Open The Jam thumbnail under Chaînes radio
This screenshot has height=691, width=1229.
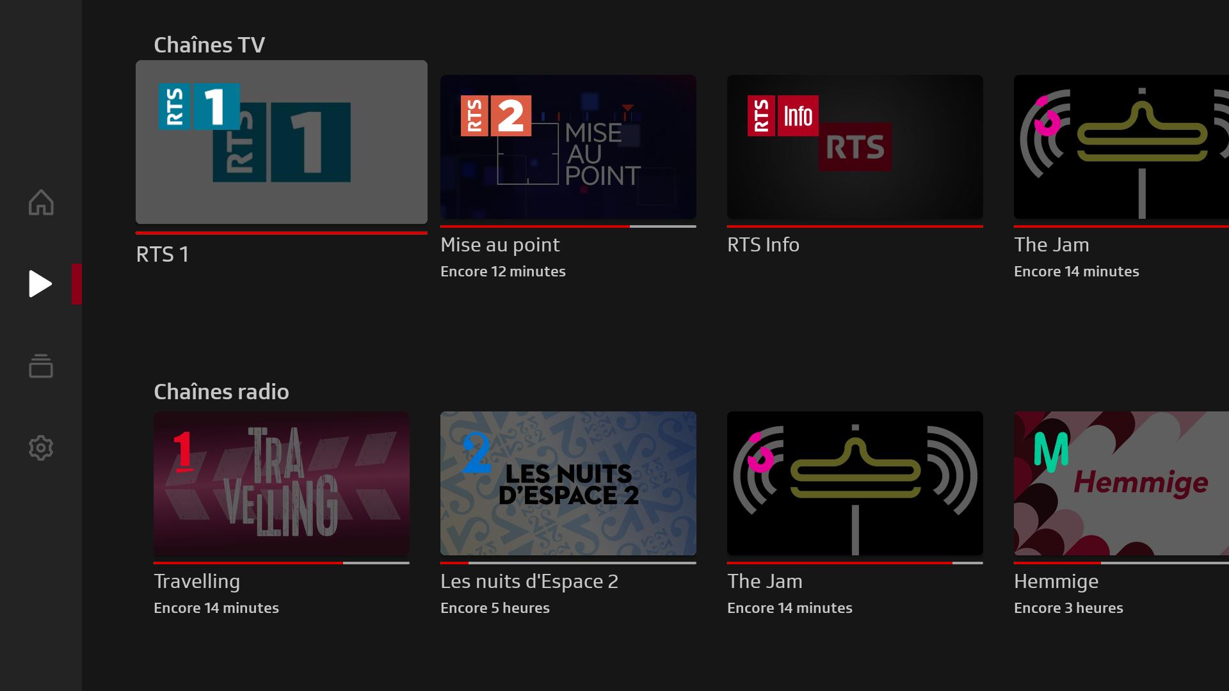[855, 483]
